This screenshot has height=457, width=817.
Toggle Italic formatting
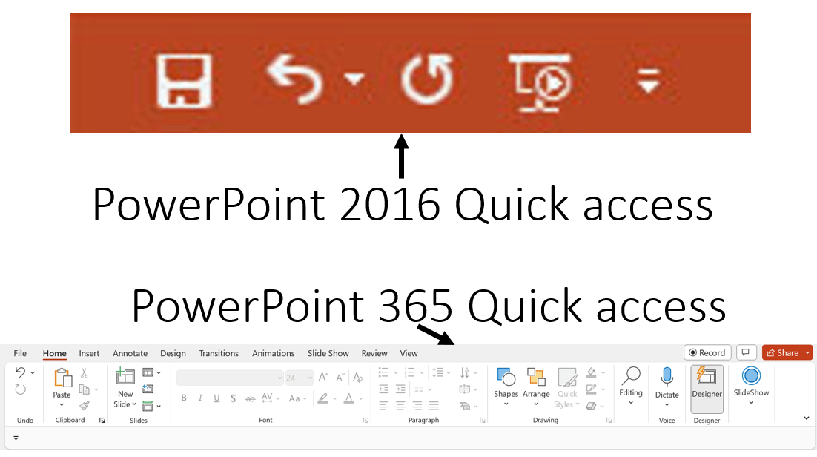tap(200, 398)
